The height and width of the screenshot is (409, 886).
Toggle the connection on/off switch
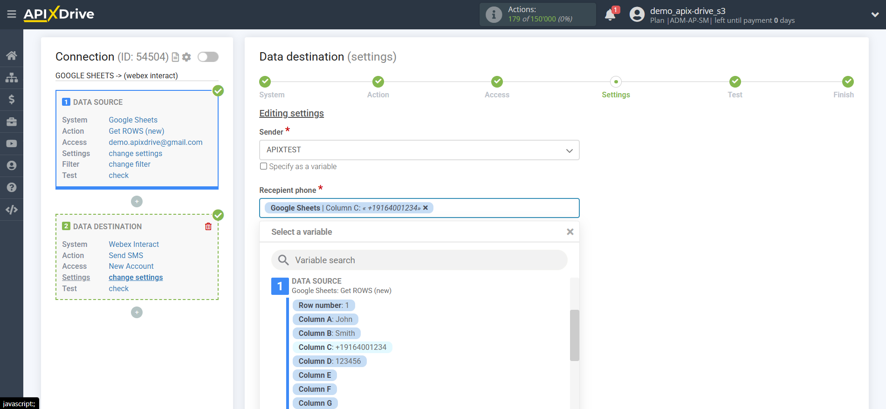pos(208,57)
